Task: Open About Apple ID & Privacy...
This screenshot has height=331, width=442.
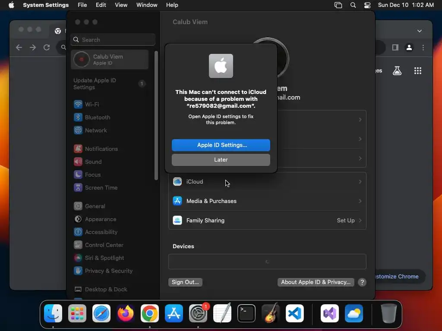Action: [x=316, y=282]
